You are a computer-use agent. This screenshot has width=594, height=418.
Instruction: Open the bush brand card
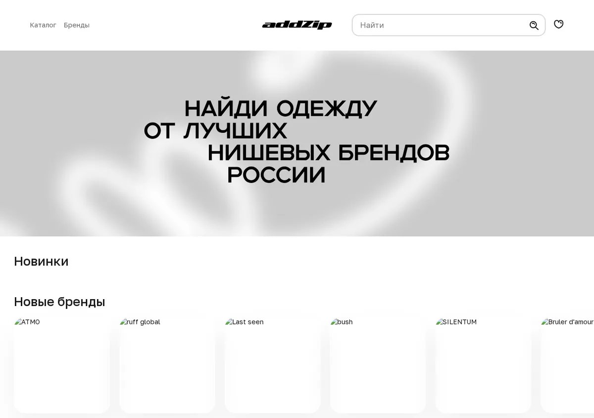(378, 366)
